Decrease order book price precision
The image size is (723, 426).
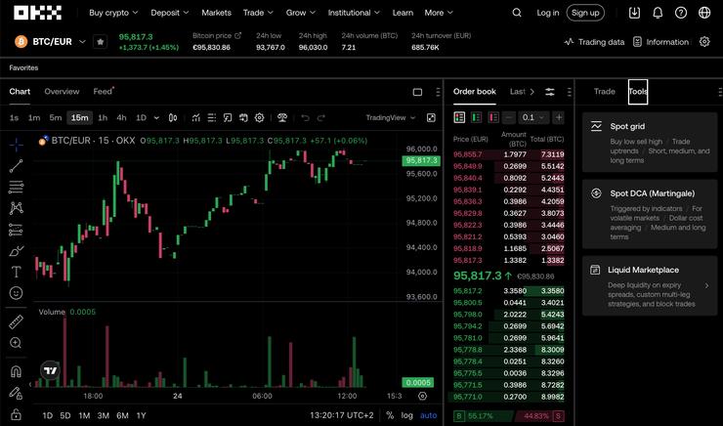509,117
